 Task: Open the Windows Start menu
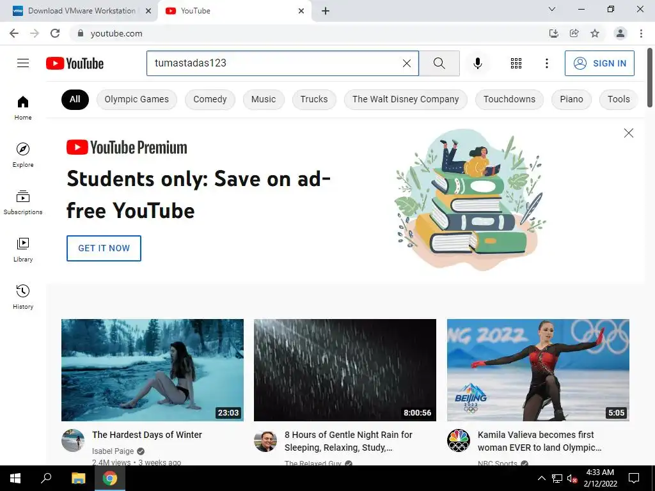point(15,478)
